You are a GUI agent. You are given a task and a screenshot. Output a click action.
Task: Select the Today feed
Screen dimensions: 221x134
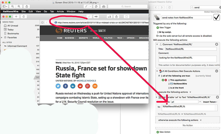[x=11, y=30]
